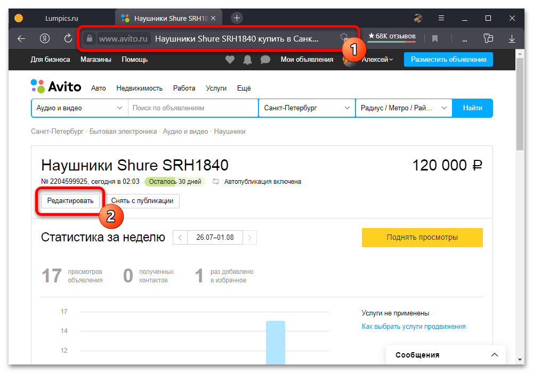Open Бытовая электроника breadcrumb link
Screen dimensions: 533x373
click(123, 132)
